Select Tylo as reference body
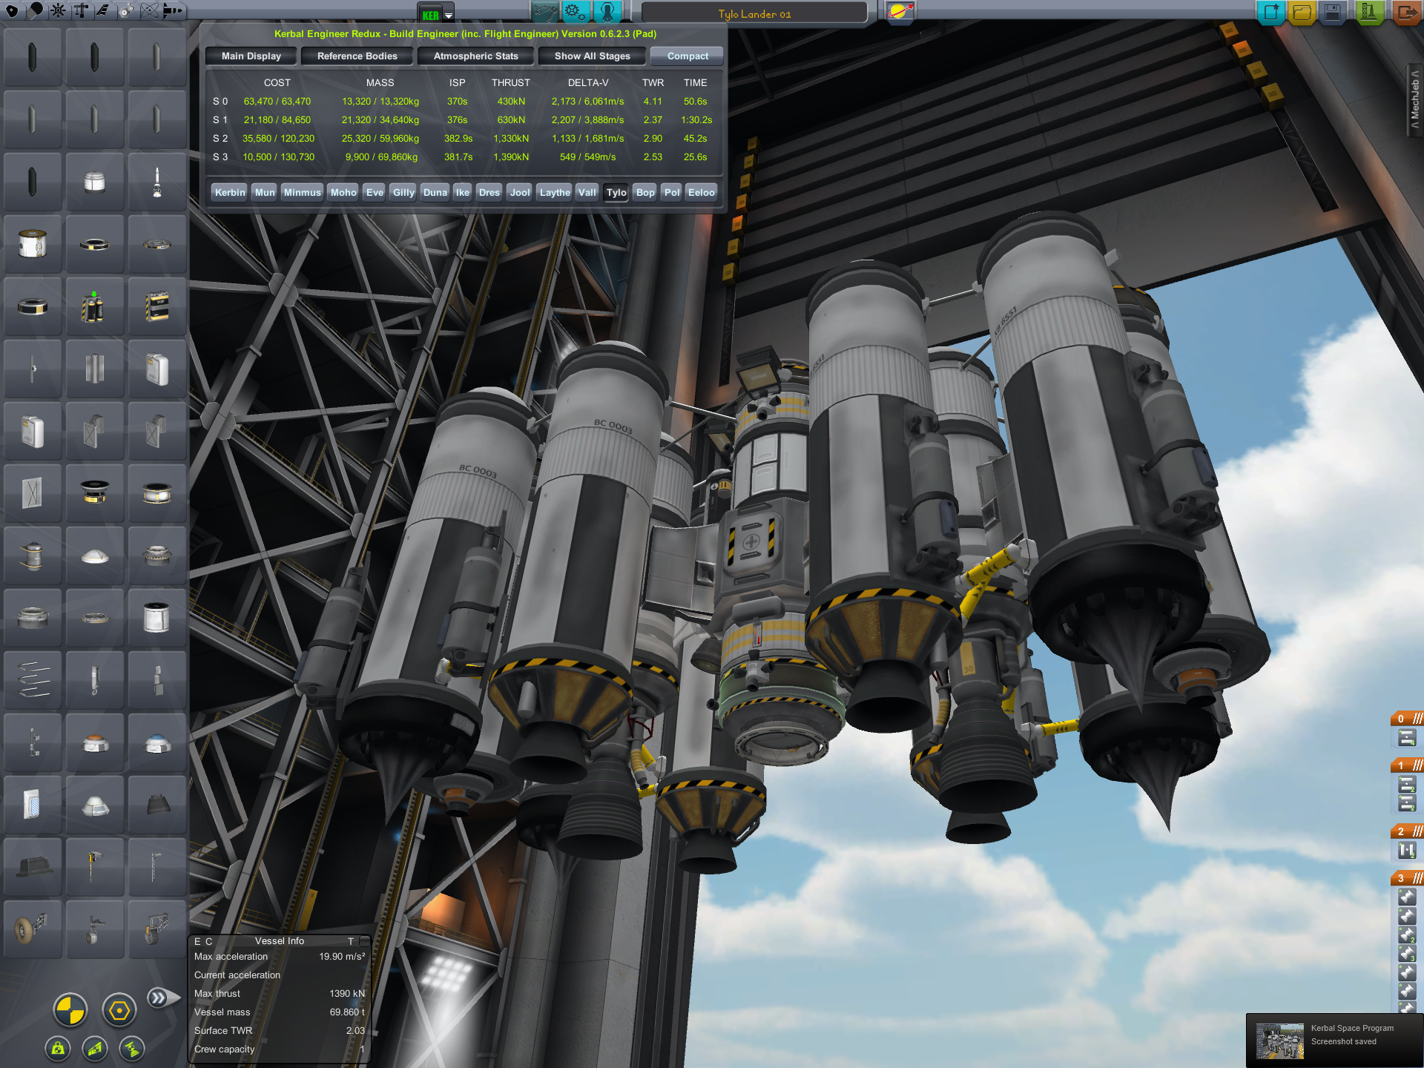 [x=616, y=193]
